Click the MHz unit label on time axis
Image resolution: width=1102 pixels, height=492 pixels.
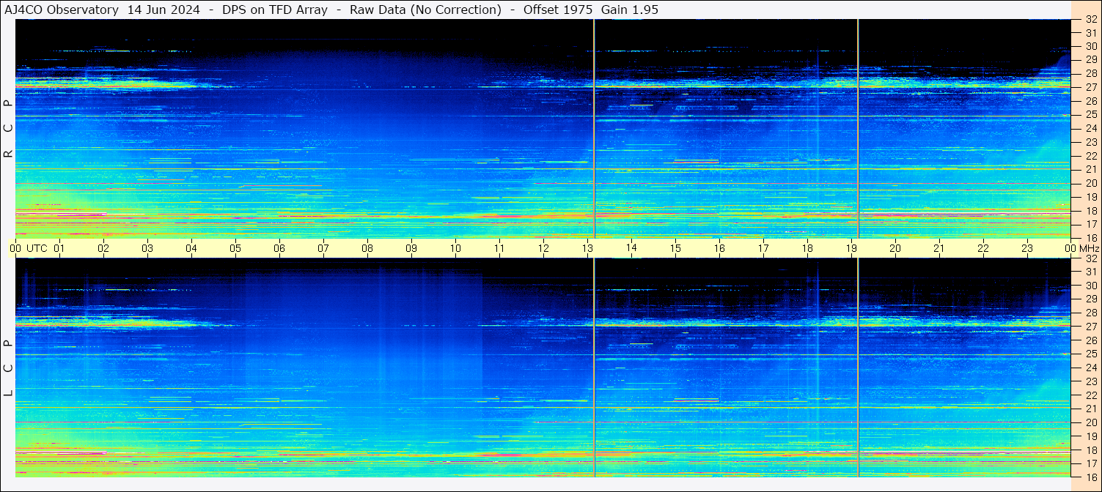(1088, 248)
